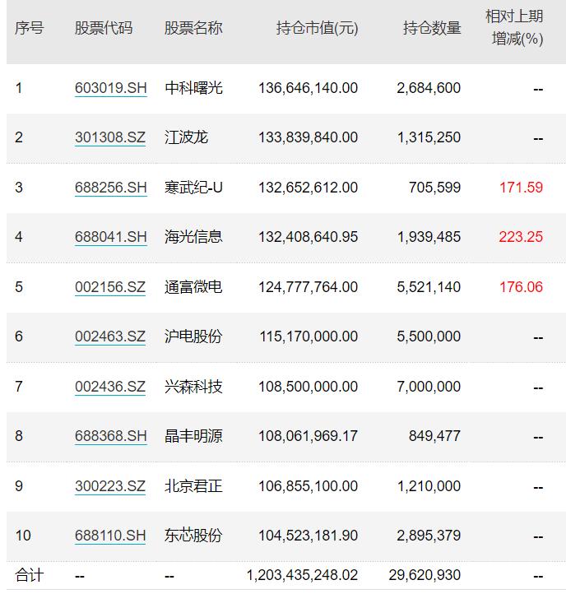Click the stock name 中科曙光

click(x=193, y=88)
